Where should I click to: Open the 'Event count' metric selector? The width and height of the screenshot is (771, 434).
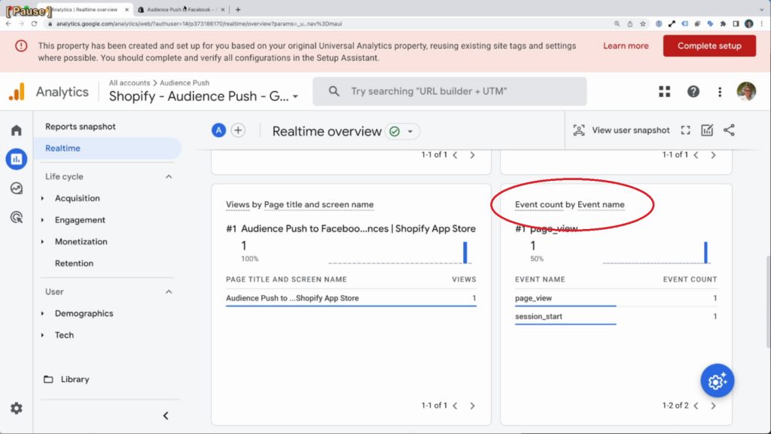tap(539, 205)
